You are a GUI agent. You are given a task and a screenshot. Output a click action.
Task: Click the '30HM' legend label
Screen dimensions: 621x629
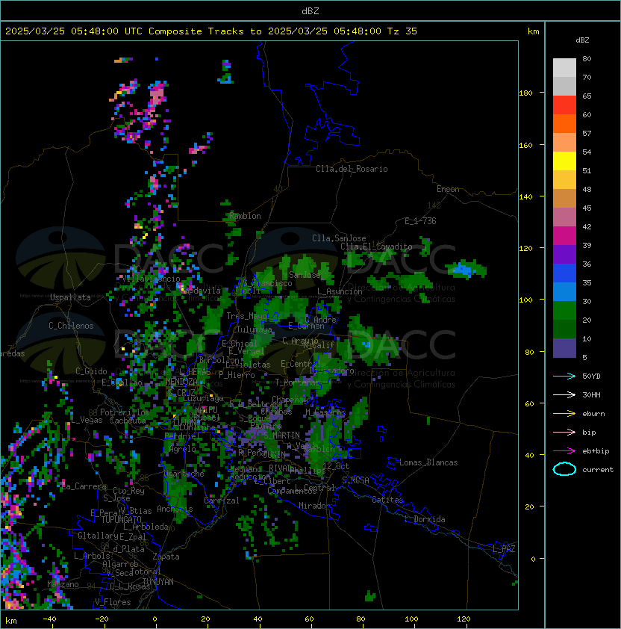click(591, 395)
